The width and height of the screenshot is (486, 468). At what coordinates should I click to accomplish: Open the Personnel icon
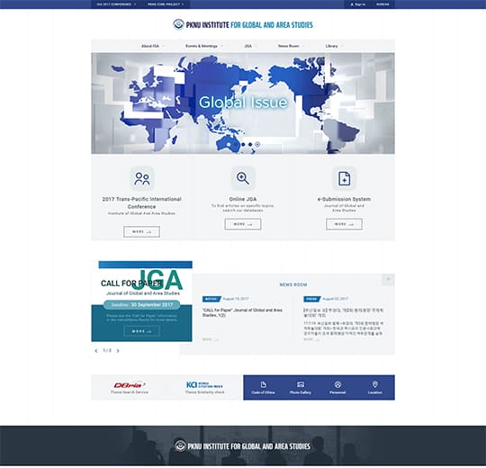click(337, 384)
